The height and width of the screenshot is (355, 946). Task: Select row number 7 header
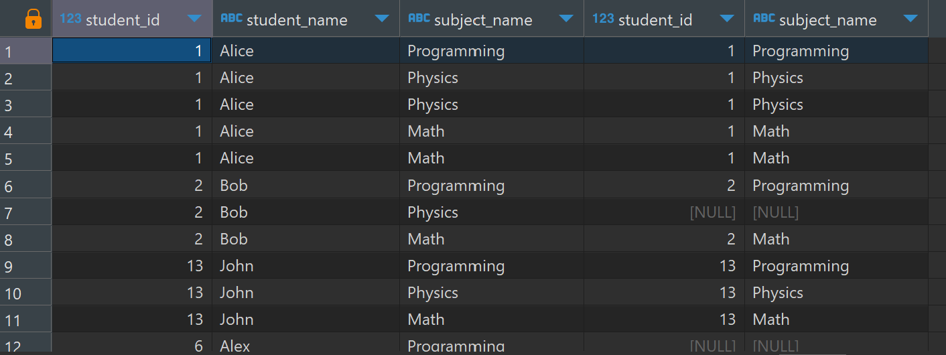pyautogui.click(x=25, y=212)
